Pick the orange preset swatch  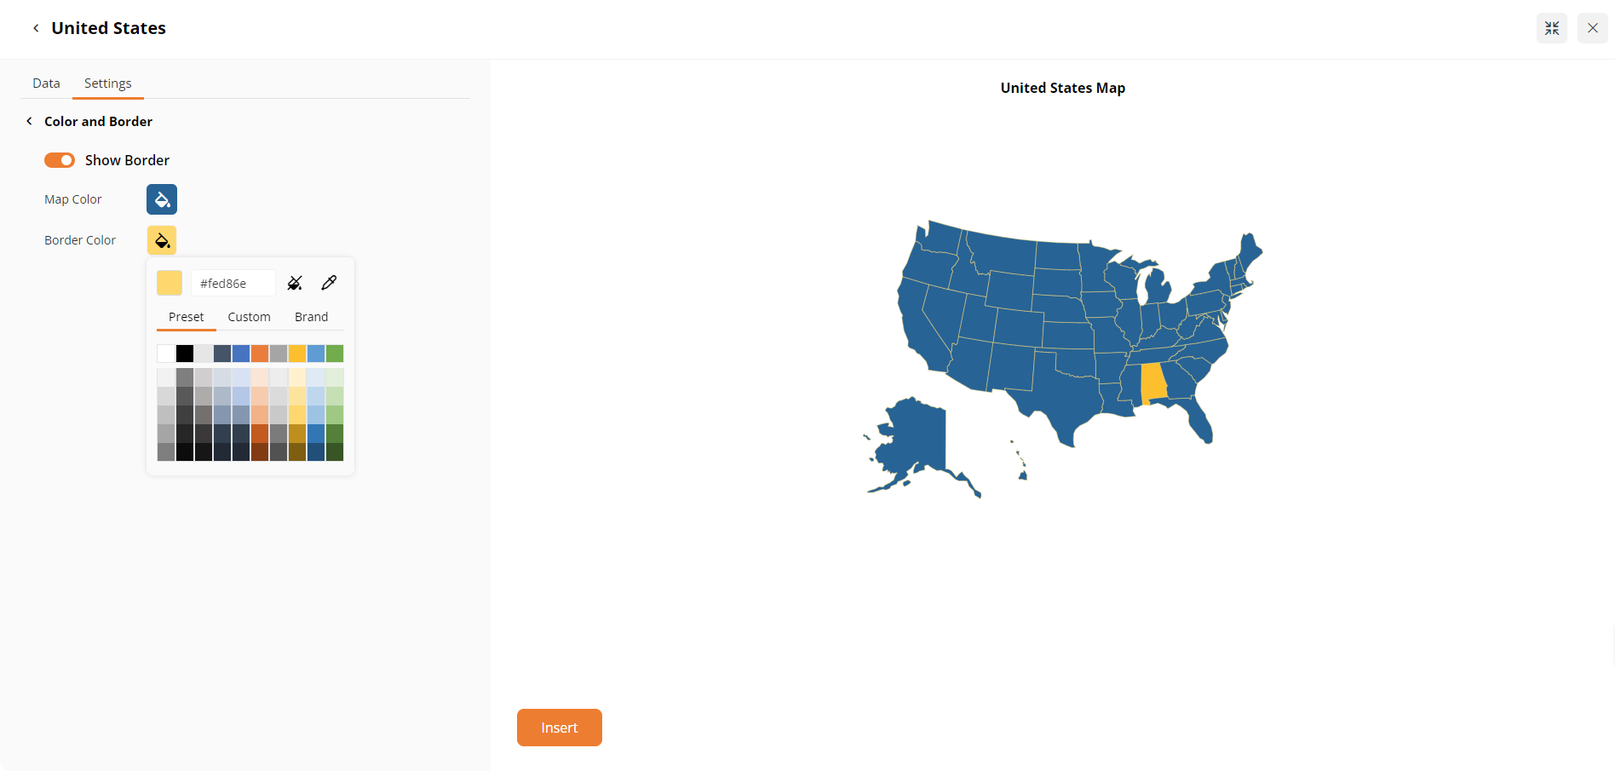coord(260,353)
